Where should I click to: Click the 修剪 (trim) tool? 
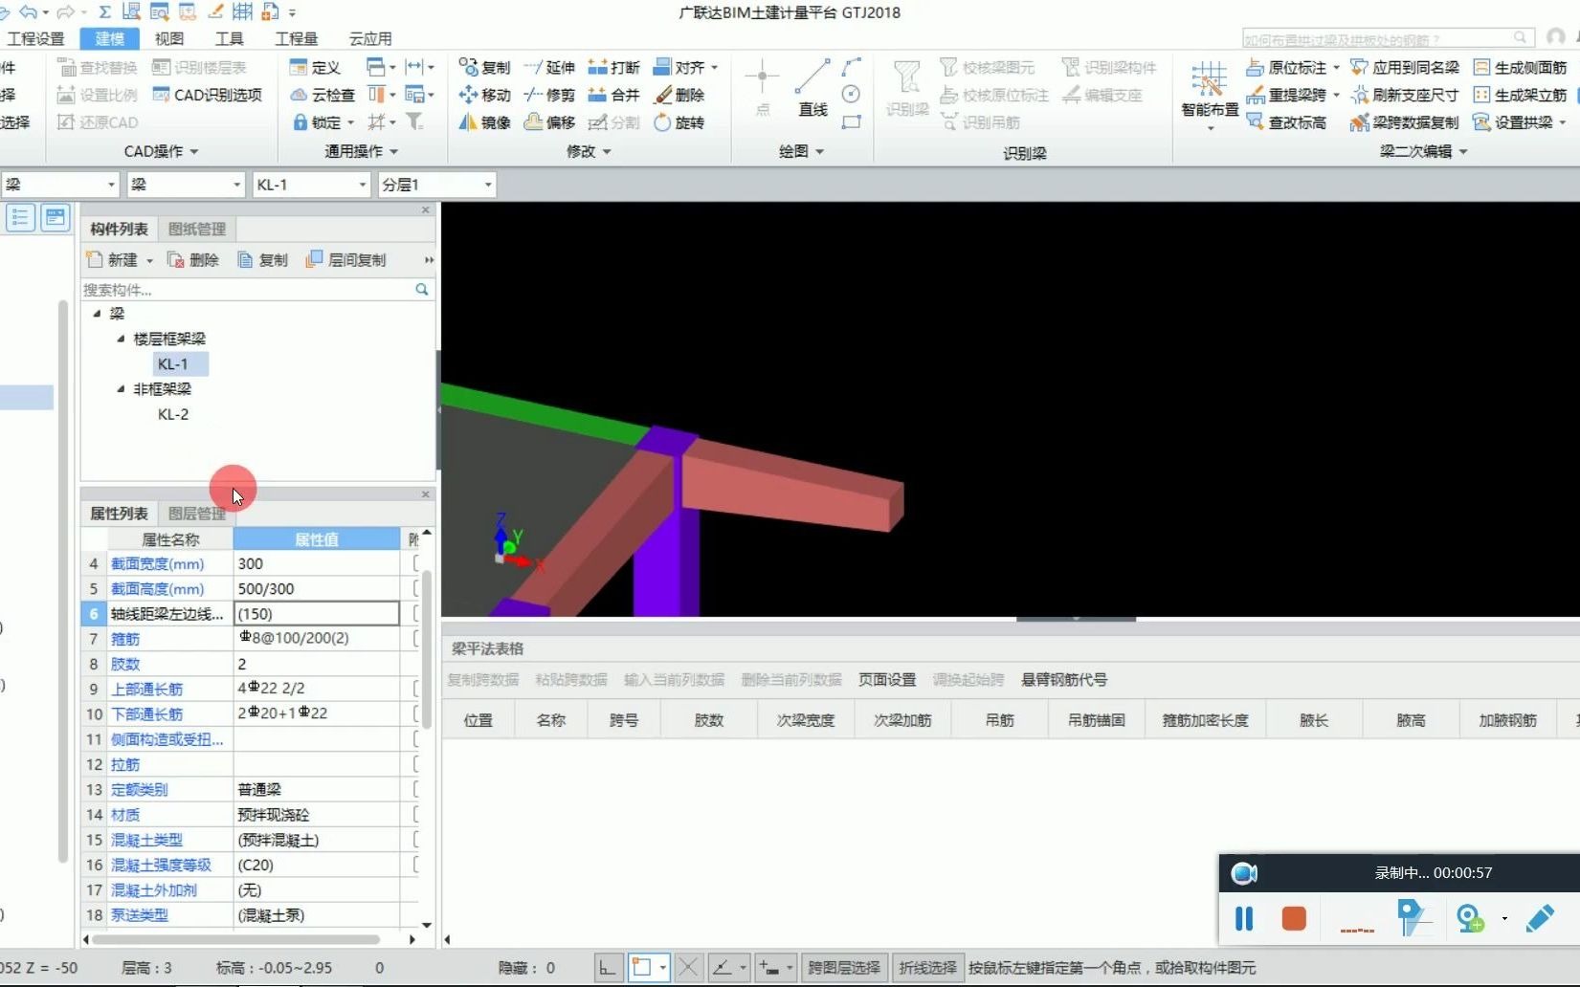(x=549, y=95)
